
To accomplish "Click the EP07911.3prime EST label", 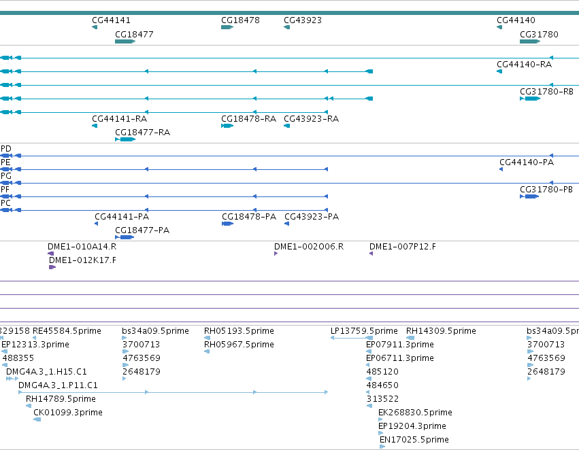I will (x=400, y=345).
